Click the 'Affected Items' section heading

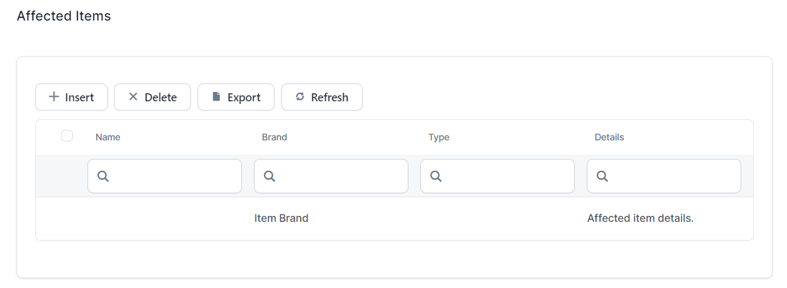pyautogui.click(x=64, y=16)
